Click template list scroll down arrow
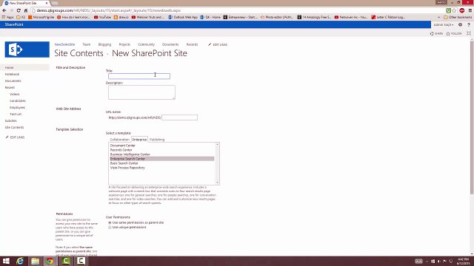This screenshot has width=474, height=266. (x=217, y=183)
